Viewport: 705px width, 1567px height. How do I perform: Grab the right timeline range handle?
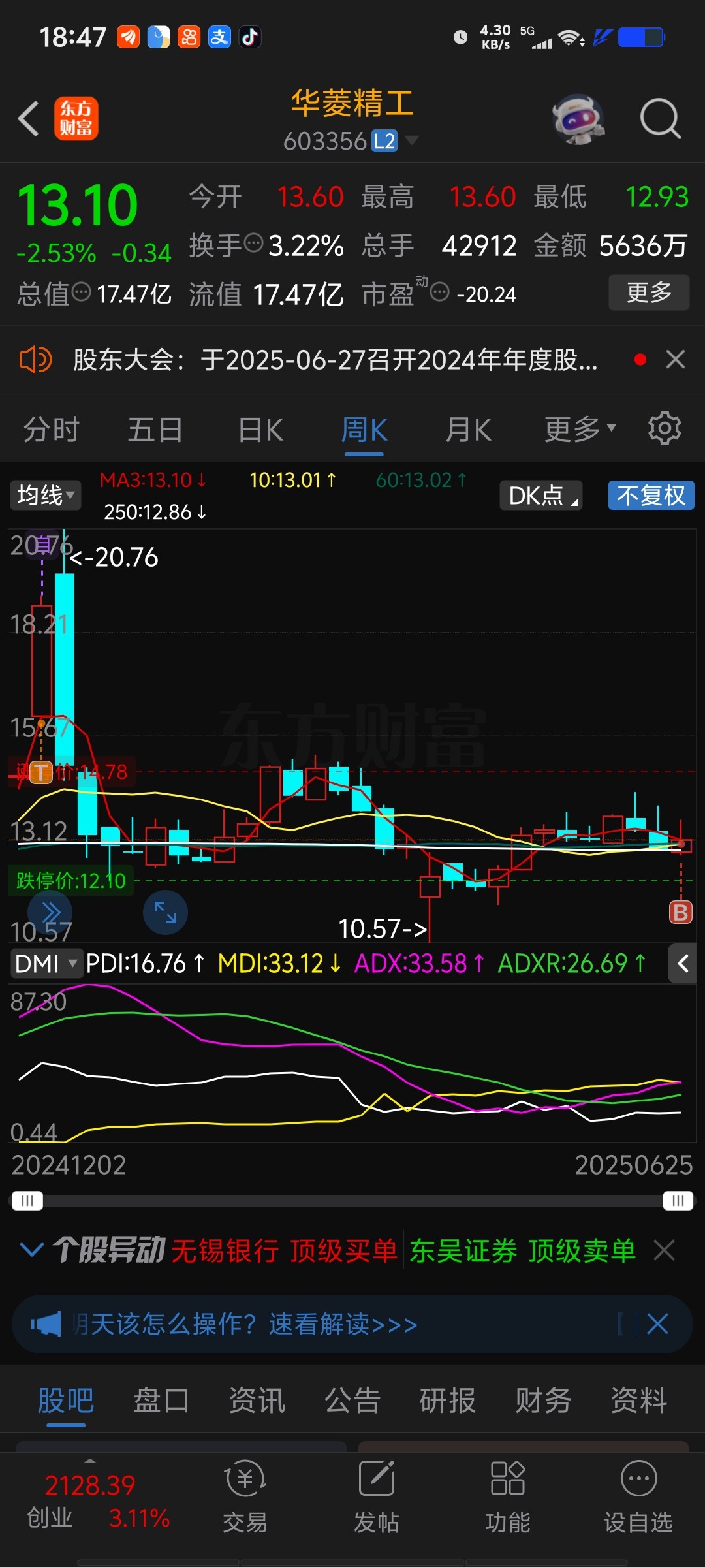pyautogui.click(x=678, y=1201)
